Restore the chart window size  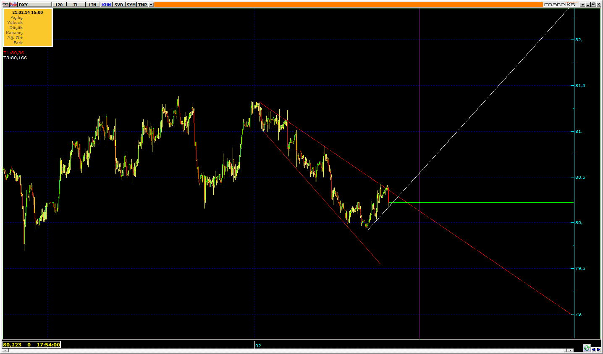tap(593, 5)
